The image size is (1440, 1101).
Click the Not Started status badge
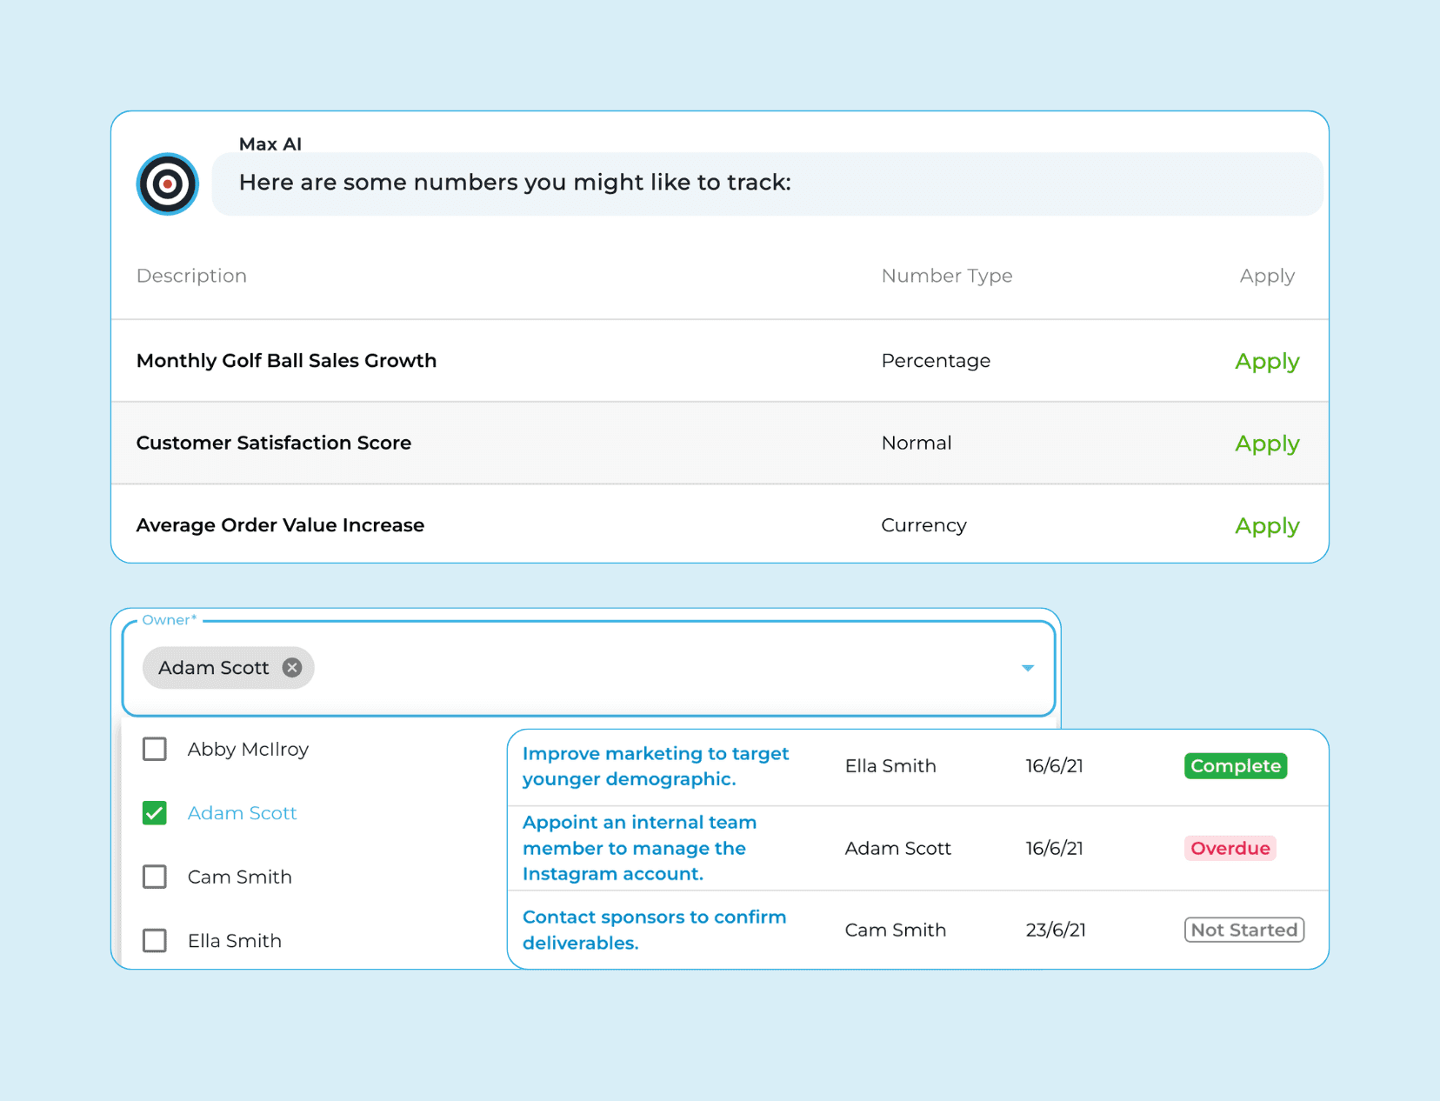1244,930
